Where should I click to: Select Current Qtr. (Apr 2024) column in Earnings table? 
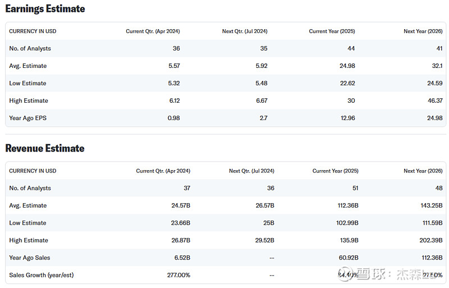point(153,31)
